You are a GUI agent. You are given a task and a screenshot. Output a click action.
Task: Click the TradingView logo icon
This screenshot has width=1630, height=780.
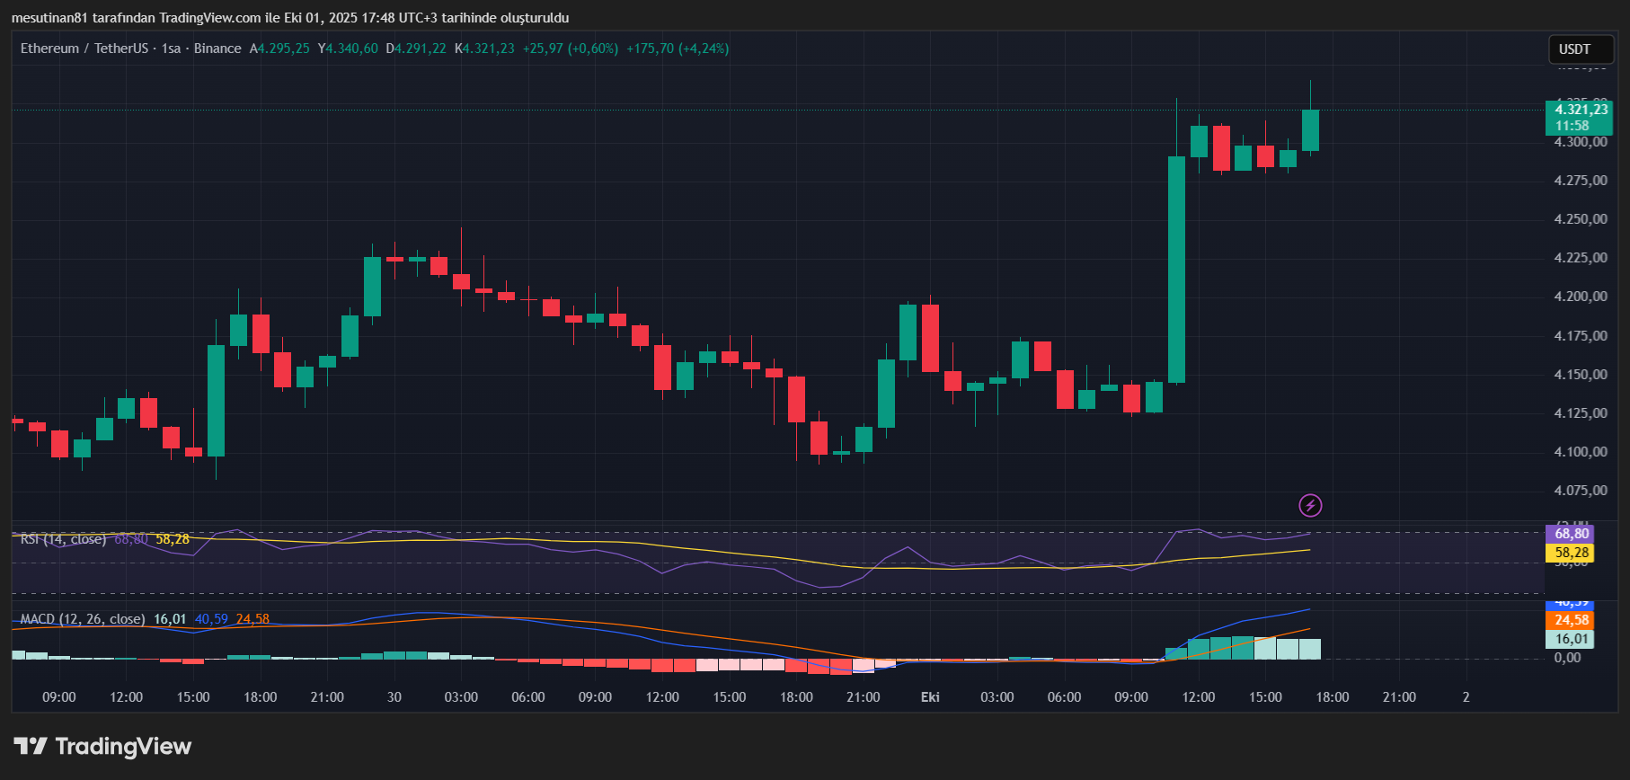(x=31, y=746)
